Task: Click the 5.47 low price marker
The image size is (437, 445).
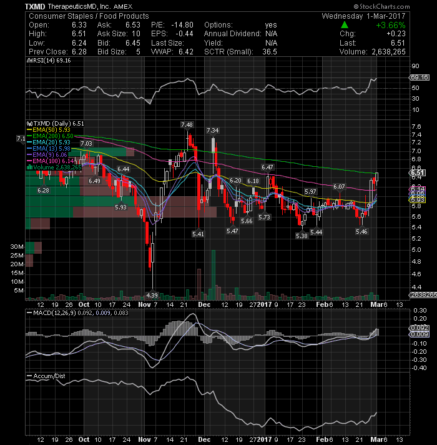Action: (232, 231)
